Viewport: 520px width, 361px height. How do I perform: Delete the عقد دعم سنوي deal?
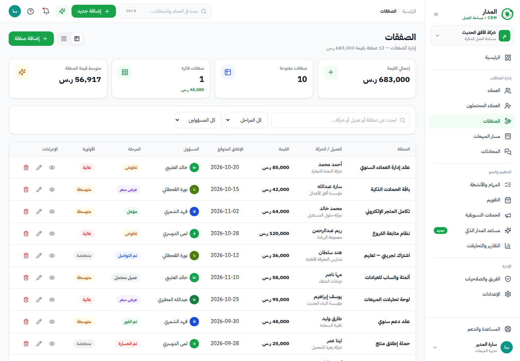tap(26, 322)
